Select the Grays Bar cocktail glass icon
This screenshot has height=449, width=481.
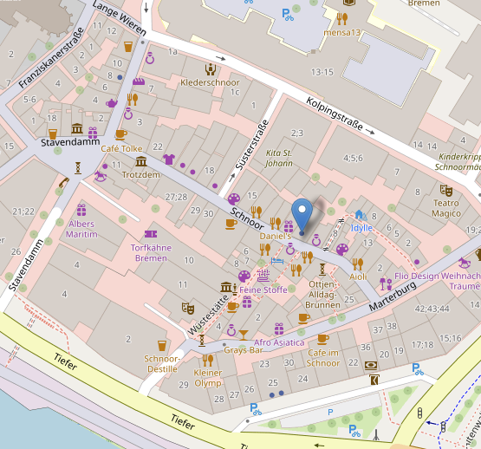[x=244, y=335]
